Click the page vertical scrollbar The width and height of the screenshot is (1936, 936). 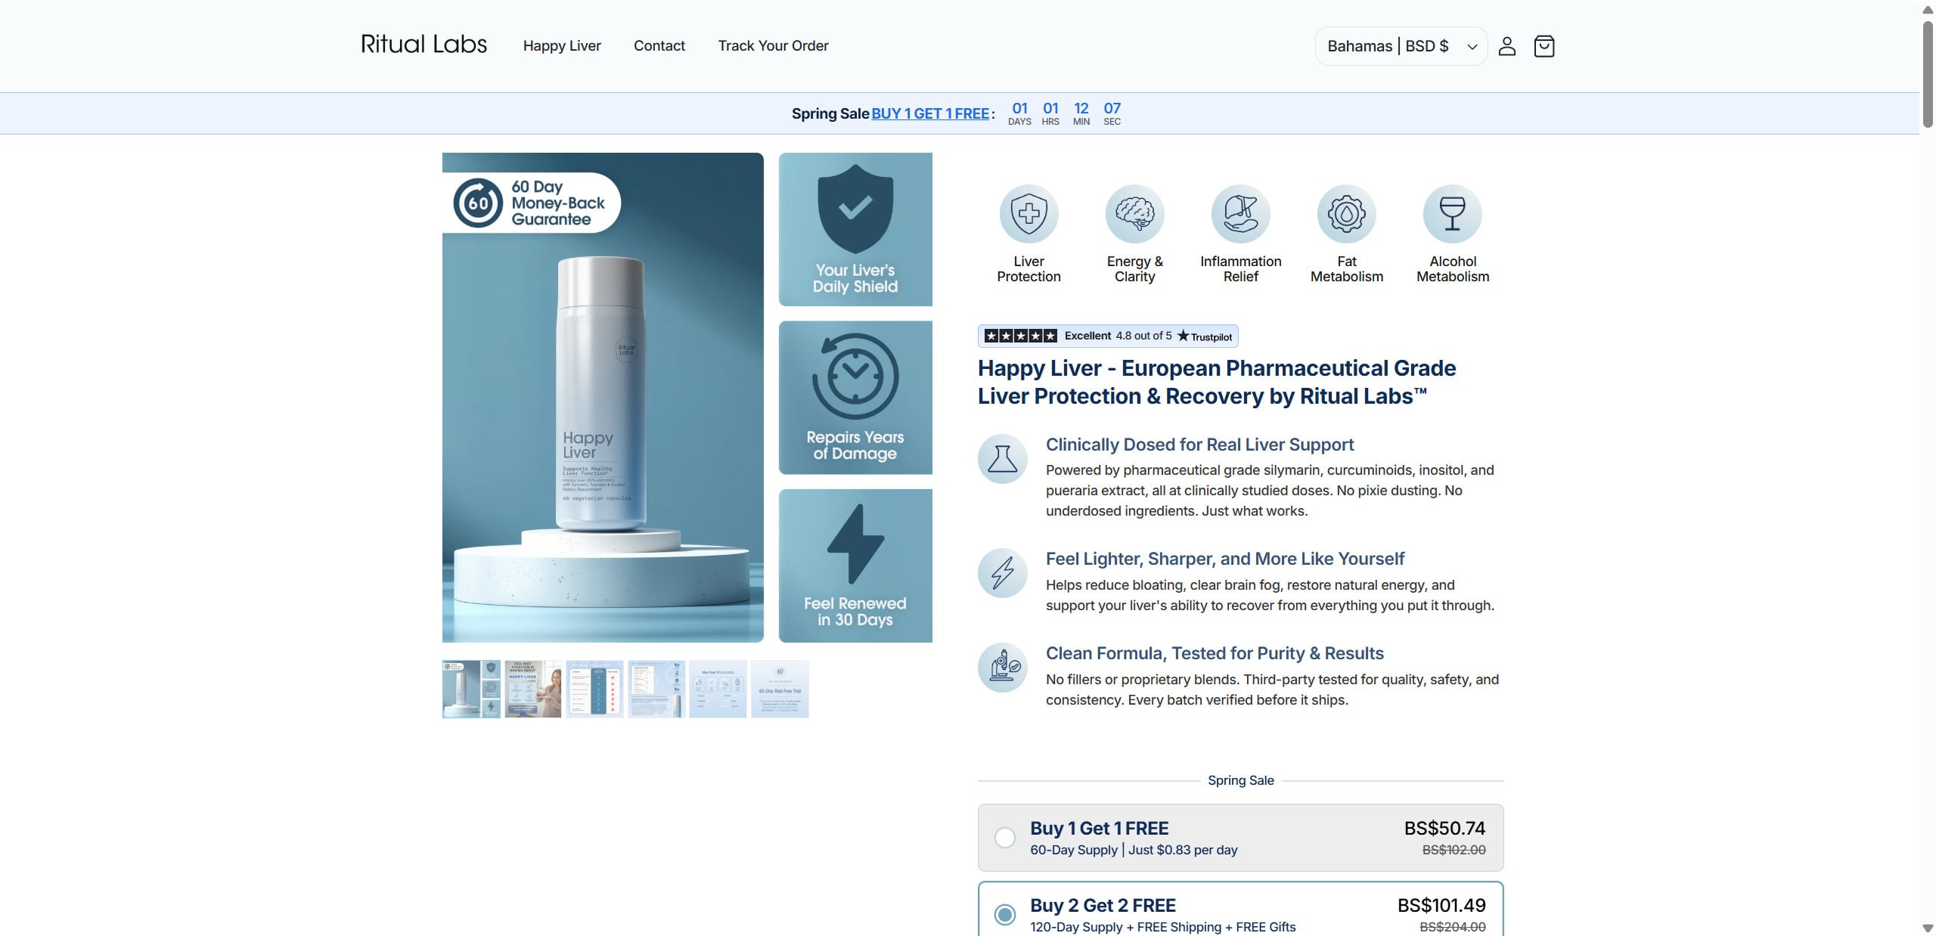pos(1928,74)
